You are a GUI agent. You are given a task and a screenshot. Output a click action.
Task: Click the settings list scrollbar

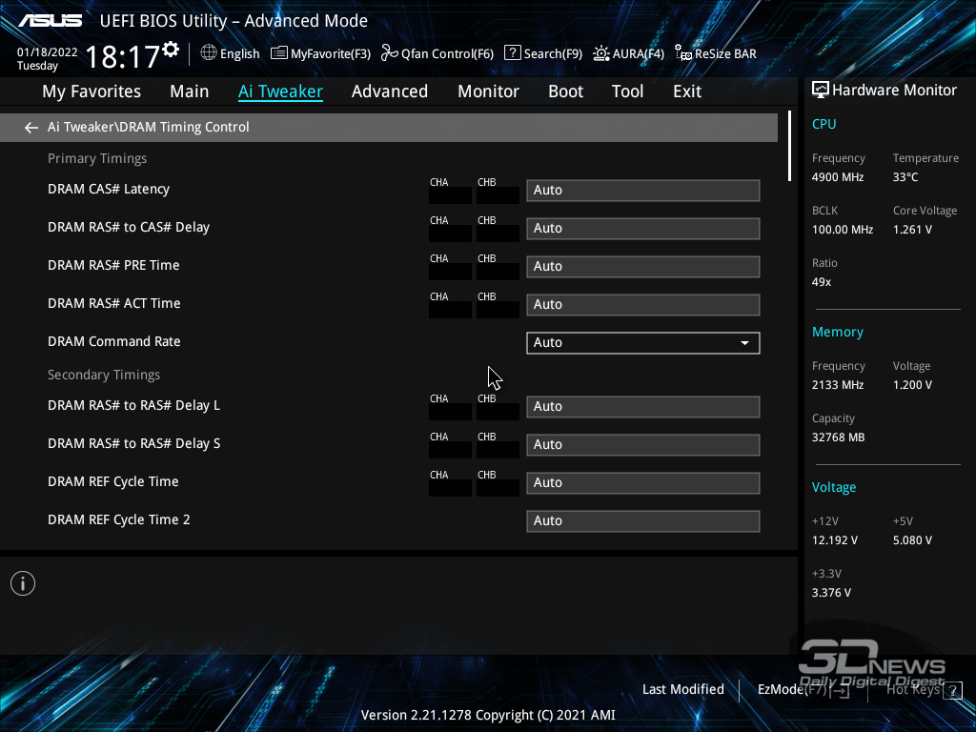[789, 146]
